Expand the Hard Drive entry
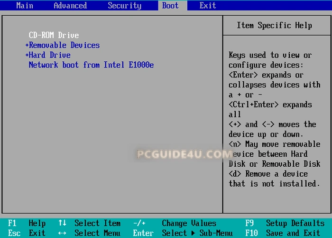 pos(49,55)
